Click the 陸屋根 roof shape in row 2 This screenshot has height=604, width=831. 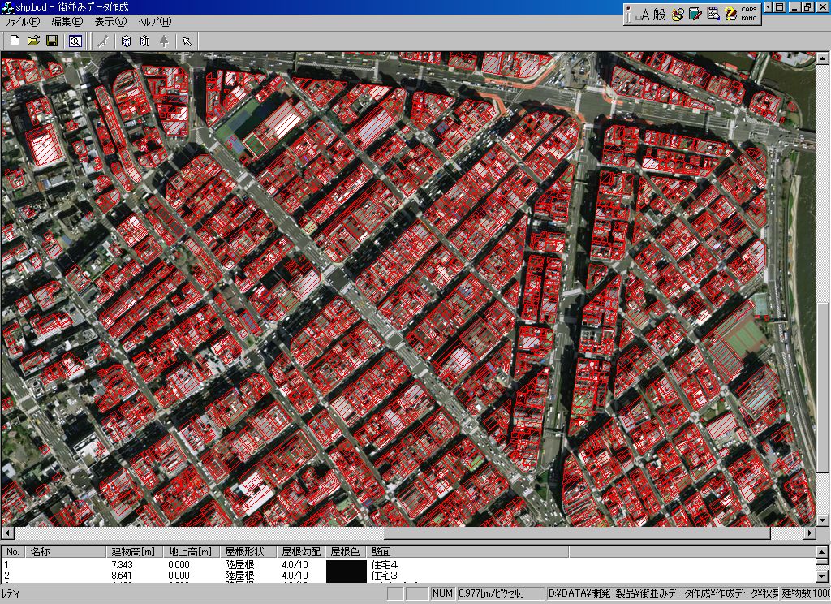click(239, 576)
